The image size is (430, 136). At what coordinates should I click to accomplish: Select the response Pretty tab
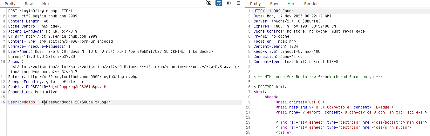coord(255,4)
